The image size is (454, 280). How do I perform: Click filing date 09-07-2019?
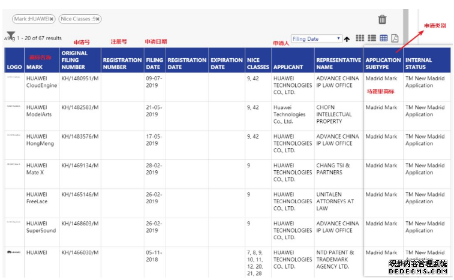point(154,82)
